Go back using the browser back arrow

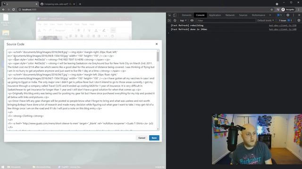[x=3, y=9]
